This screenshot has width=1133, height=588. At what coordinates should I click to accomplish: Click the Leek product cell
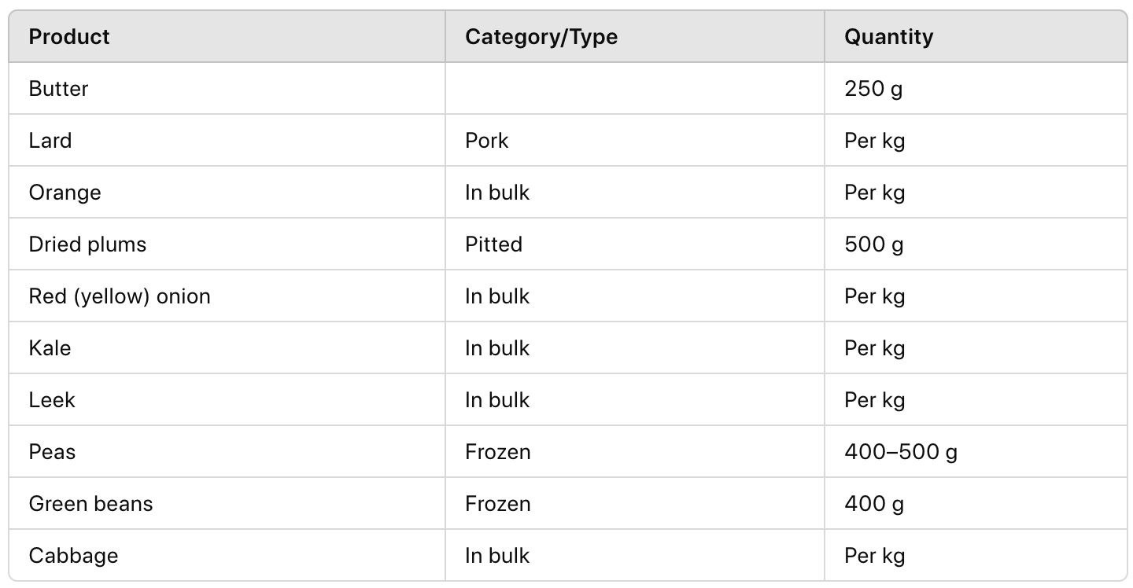pyautogui.click(x=52, y=400)
